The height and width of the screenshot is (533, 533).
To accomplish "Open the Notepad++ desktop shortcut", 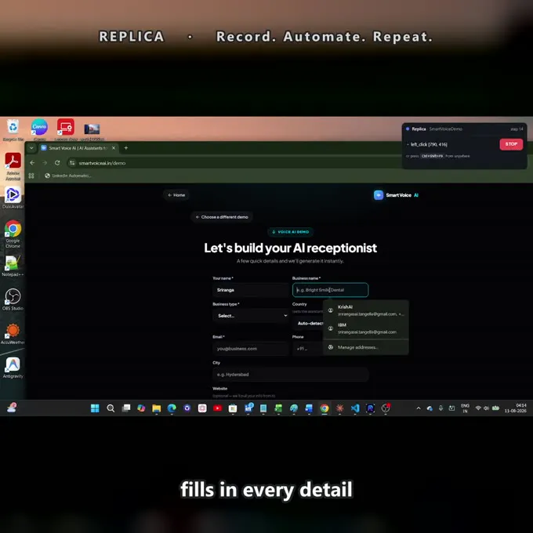I will pyautogui.click(x=13, y=266).
